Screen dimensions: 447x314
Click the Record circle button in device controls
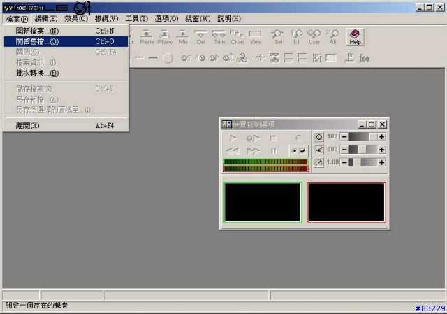[298, 138]
